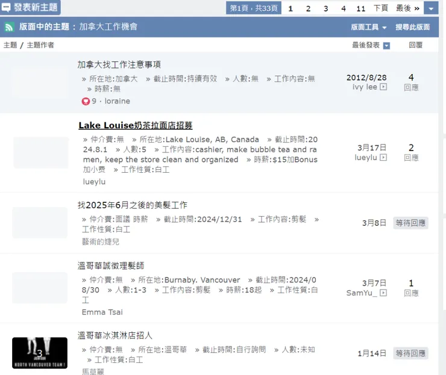Image resolution: width=446 pixels, height=375 pixels.
Task: Click 發表新主題 button
Action: click(30, 7)
